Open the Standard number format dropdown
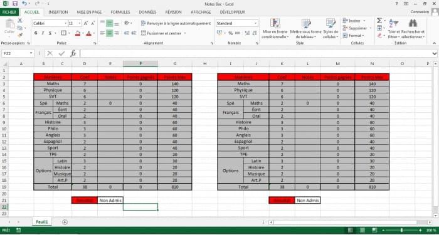Viewport: 439px width, 235px height. point(256,23)
